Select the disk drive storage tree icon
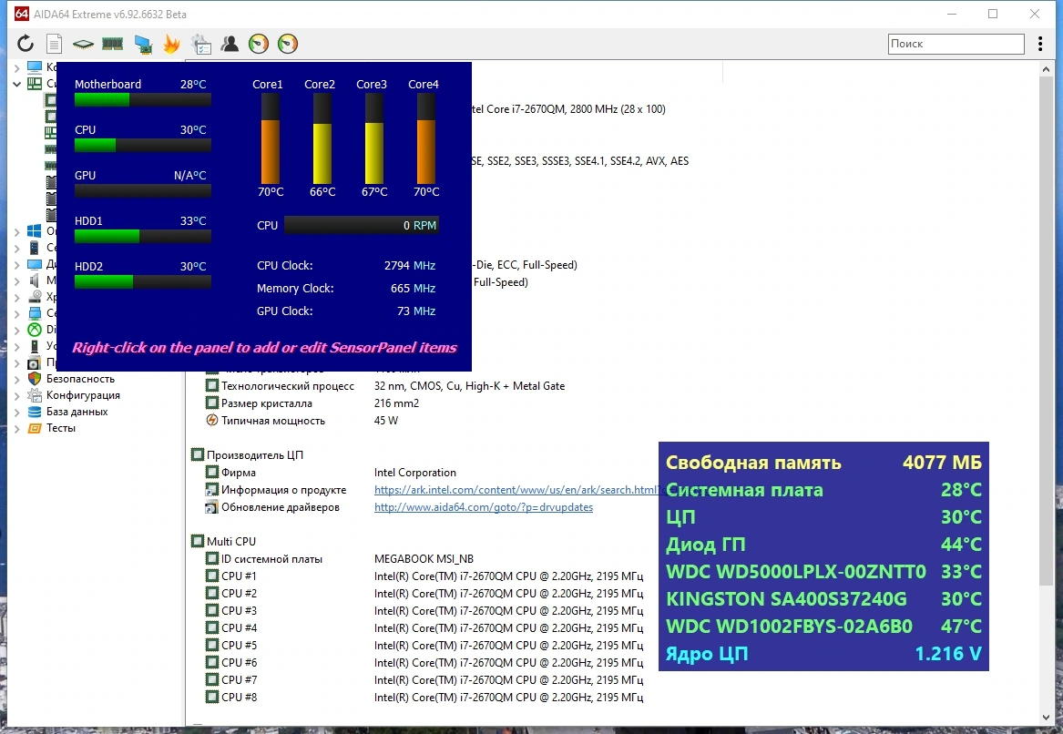Viewport: 1063px width, 734px height. tap(35, 297)
